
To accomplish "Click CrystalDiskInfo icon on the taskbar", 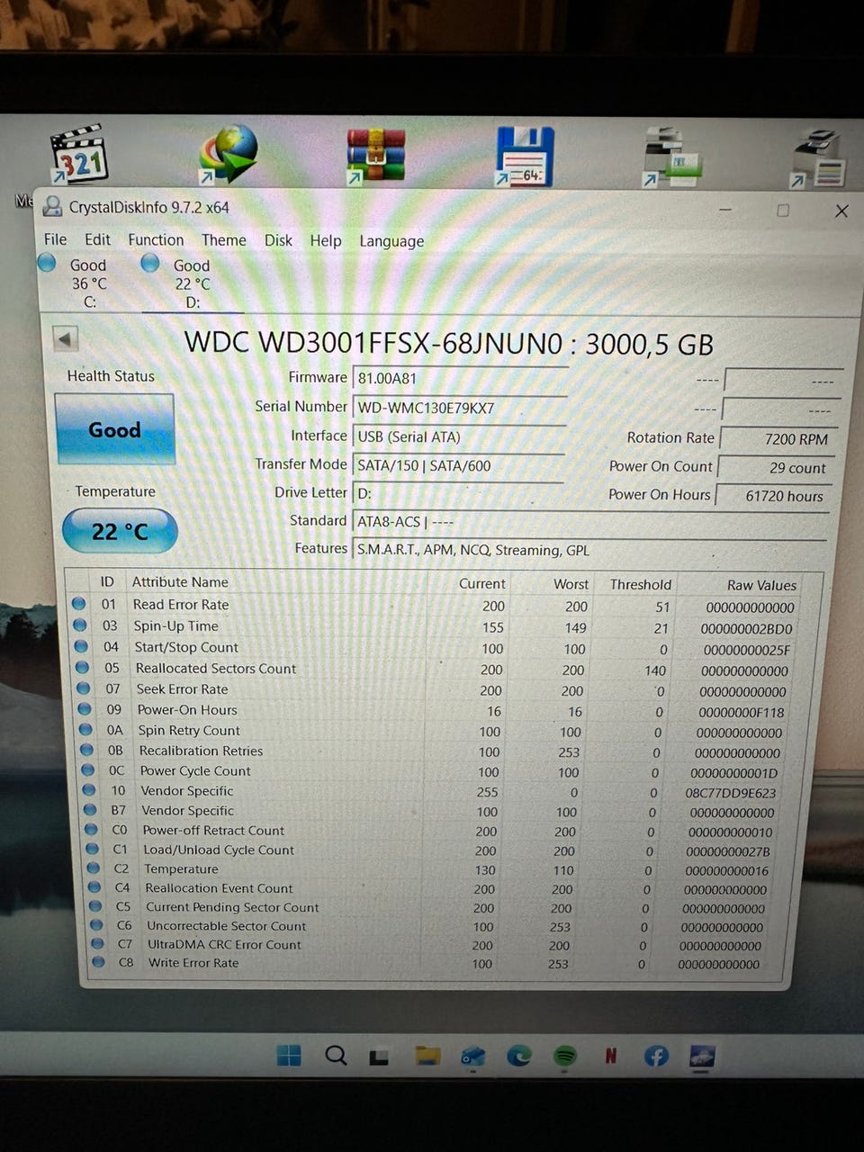I will 702,1055.
